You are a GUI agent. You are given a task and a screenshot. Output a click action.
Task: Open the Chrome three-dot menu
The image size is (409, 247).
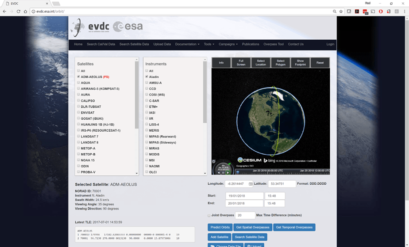tap(405, 11)
